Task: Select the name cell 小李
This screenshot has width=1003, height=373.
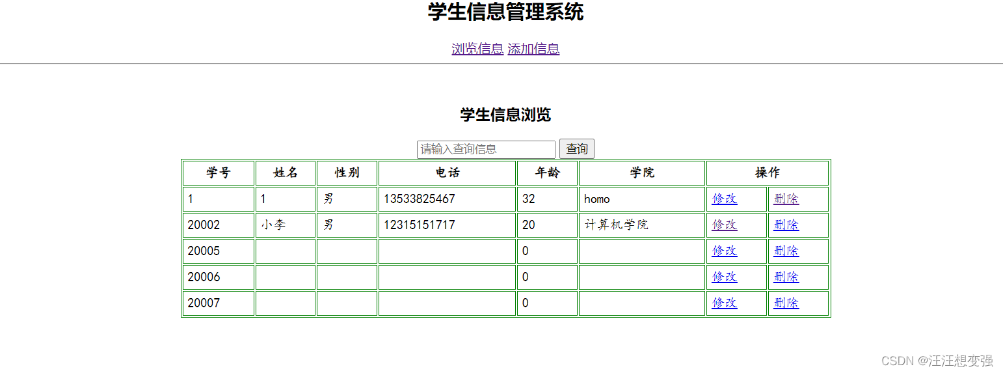Action: 286,225
